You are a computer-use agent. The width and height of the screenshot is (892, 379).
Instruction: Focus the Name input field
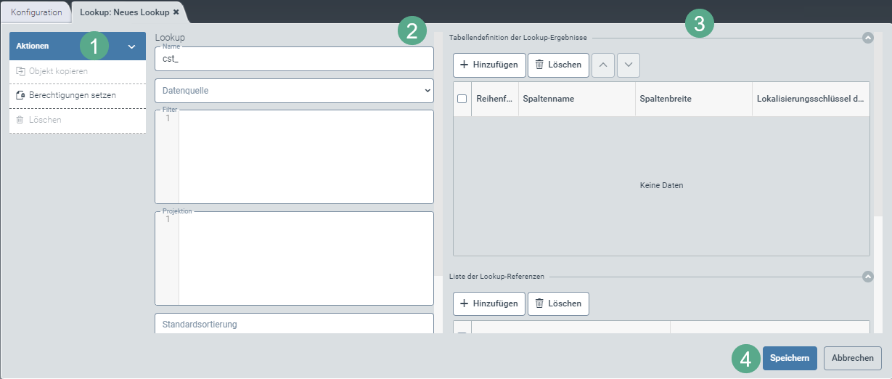tap(294, 59)
